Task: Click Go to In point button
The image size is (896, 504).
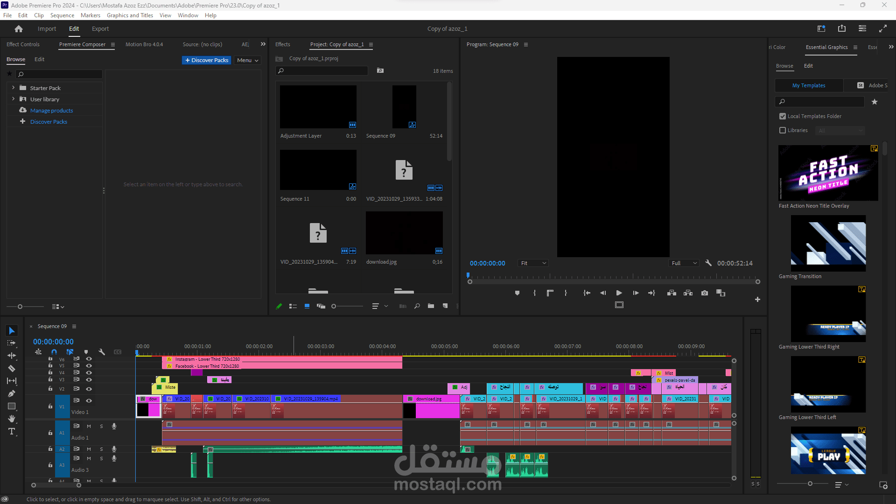Action: 587,293
